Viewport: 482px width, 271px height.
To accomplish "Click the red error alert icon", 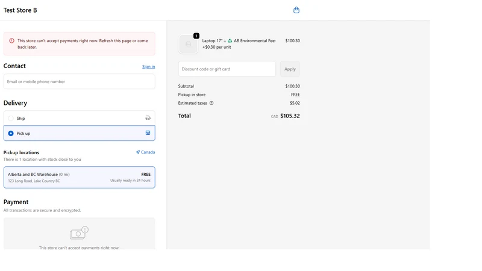I will click(11, 40).
